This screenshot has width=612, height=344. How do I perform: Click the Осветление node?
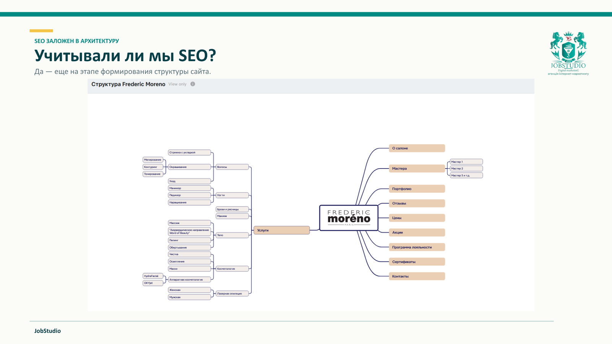[189, 261]
